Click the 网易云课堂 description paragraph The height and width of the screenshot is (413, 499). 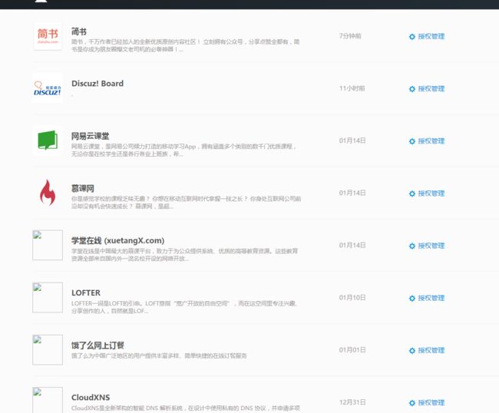[184, 150]
